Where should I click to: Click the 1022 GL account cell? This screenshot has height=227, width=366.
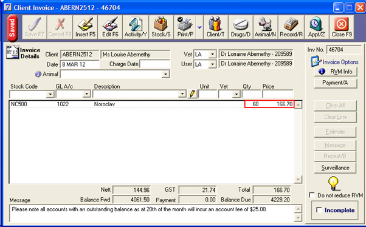point(63,104)
